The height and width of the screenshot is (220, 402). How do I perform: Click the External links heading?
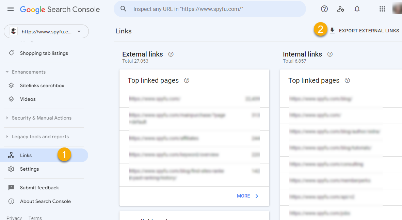click(143, 54)
